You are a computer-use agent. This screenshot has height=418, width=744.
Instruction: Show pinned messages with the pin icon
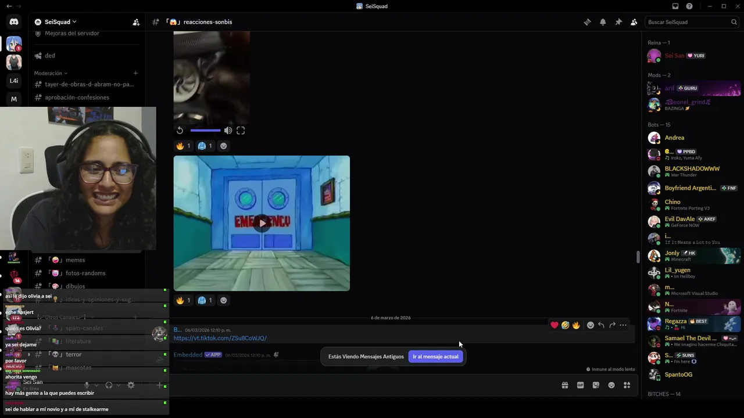click(618, 22)
